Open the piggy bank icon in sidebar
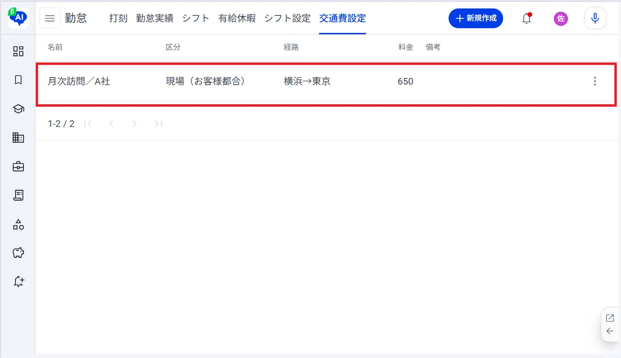Screen dimensions: 621x358 (x=18, y=253)
